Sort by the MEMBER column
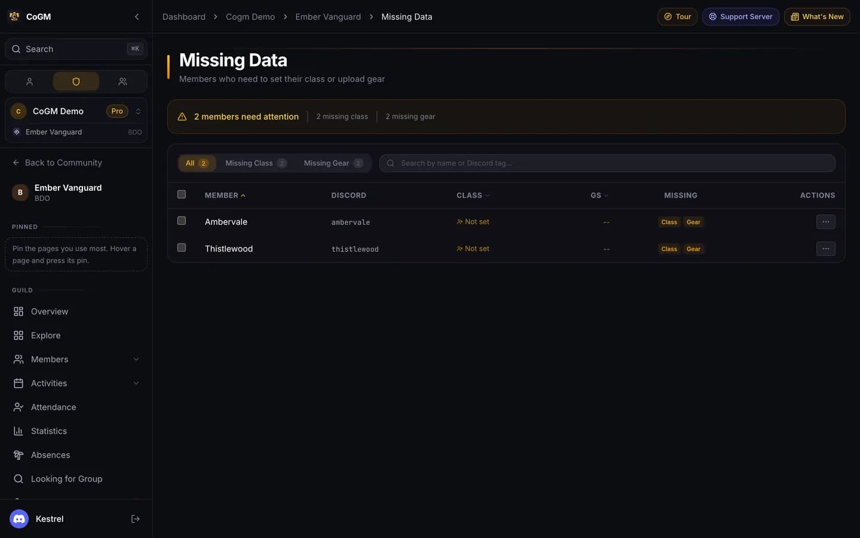This screenshot has height=538, width=860. click(225, 195)
